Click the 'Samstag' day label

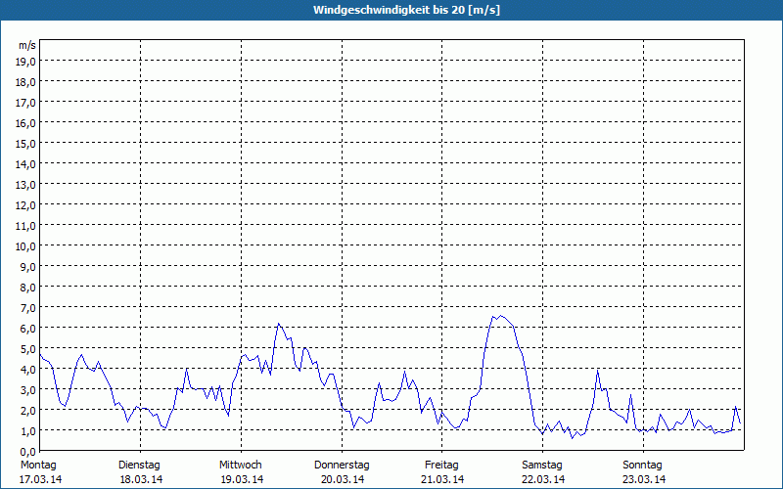(x=542, y=466)
